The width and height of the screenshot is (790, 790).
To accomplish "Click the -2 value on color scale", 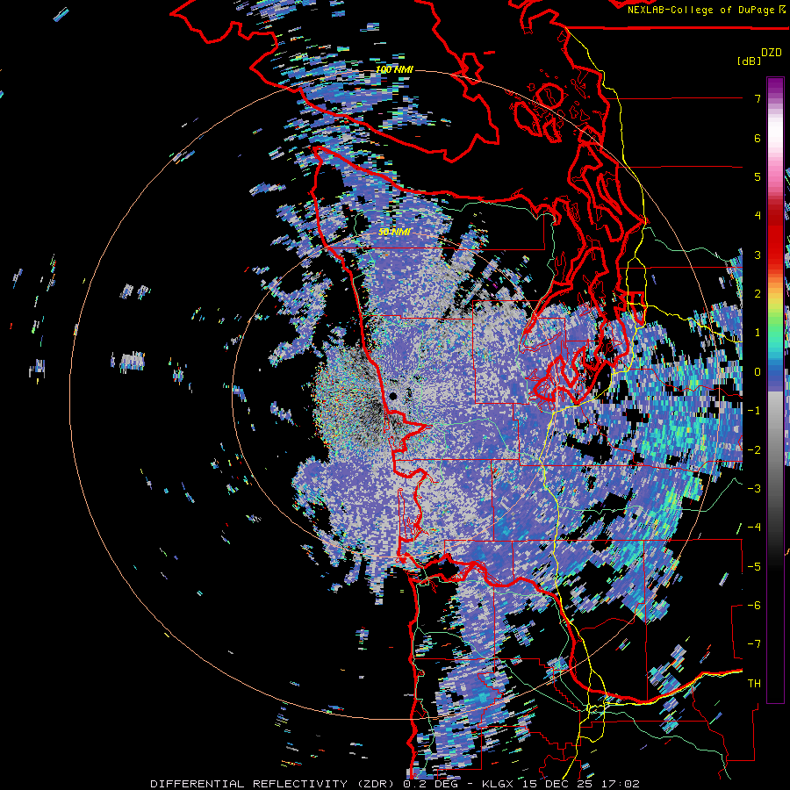I will click(x=754, y=450).
